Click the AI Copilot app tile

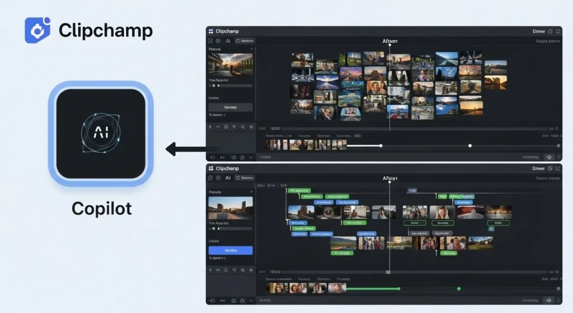(101, 133)
